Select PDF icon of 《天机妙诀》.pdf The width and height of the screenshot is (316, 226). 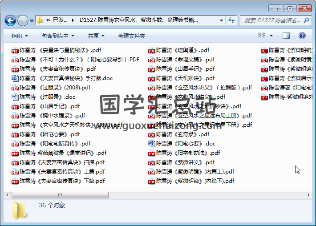152,78
